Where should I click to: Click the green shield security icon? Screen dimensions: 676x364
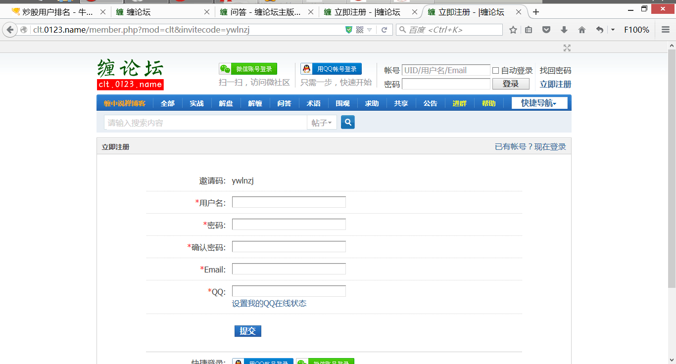pyautogui.click(x=349, y=30)
